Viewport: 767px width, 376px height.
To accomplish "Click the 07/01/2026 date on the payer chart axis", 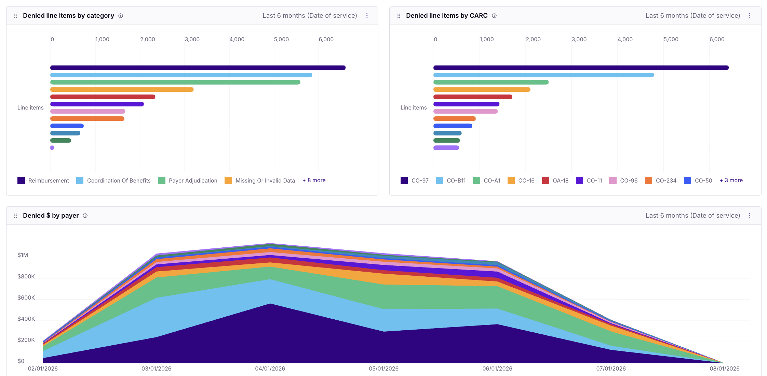I will click(x=611, y=368).
